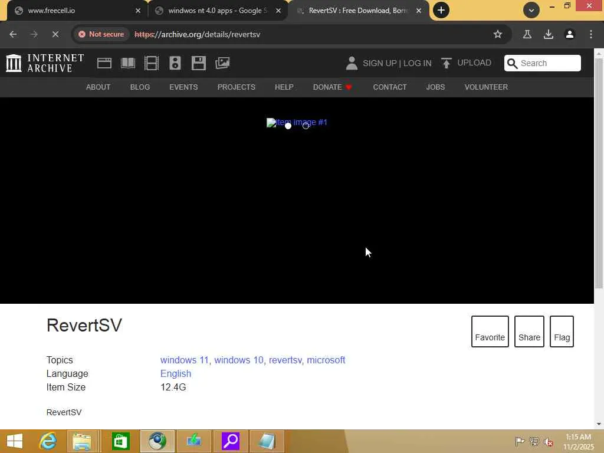Stop page loading button
This screenshot has width=604, height=453.
[x=55, y=34]
